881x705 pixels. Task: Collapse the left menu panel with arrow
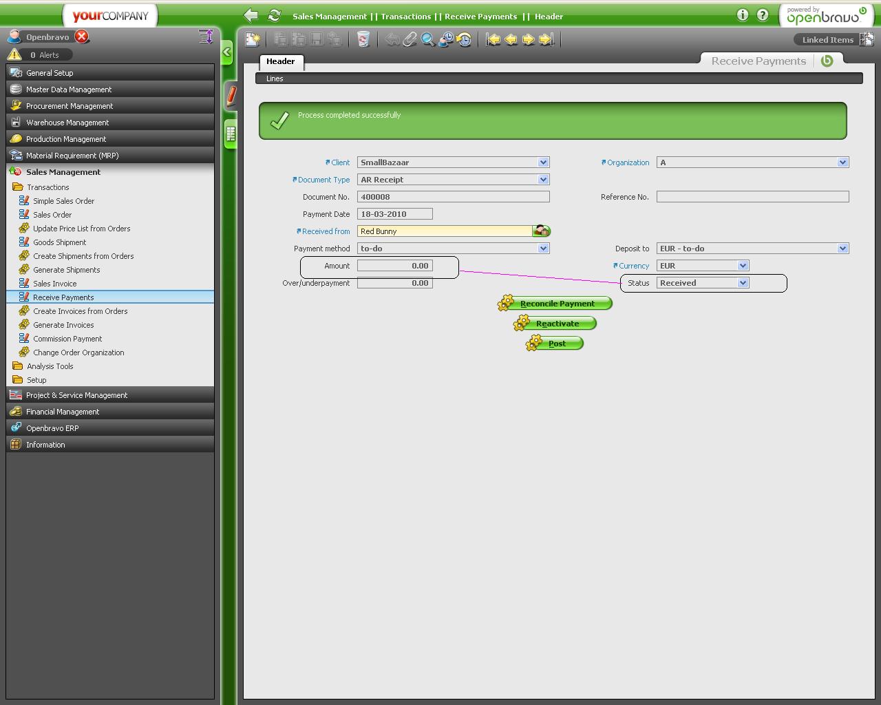[x=227, y=52]
